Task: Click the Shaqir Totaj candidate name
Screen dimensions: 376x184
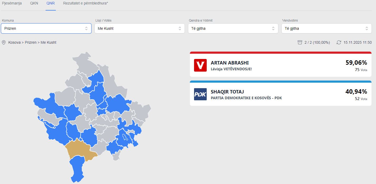Action: point(227,92)
